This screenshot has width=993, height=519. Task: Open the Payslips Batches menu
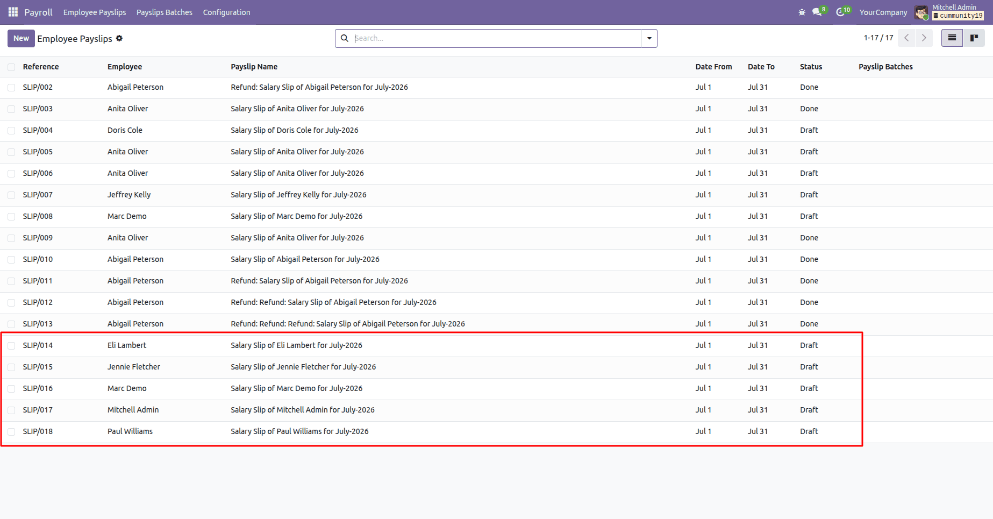[165, 12]
